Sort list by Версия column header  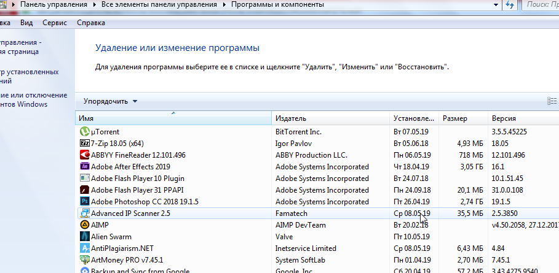pyautogui.click(x=523, y=118)
